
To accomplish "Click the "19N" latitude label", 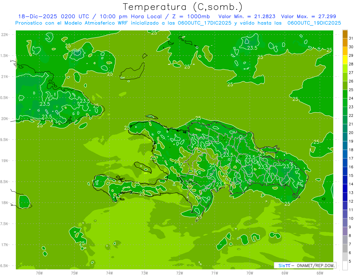I will [5, 161].
